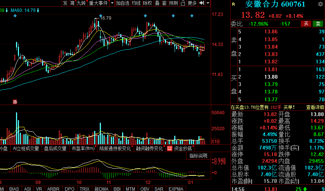This screenshot has height=191, width=325.
Task: Click the down arrow next to MA60 value
Action: [x=38, y=10]
